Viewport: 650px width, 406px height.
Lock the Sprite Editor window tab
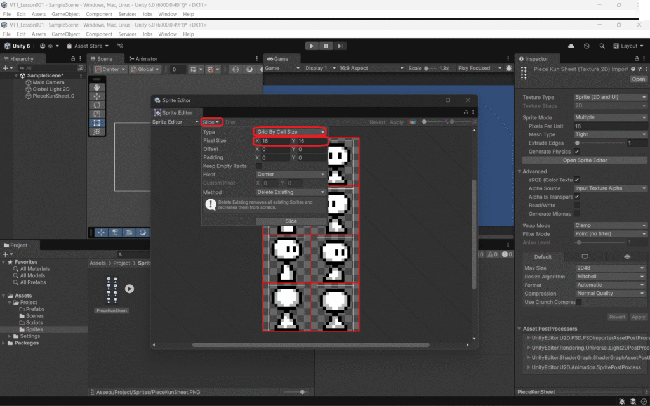click(465, 112)
